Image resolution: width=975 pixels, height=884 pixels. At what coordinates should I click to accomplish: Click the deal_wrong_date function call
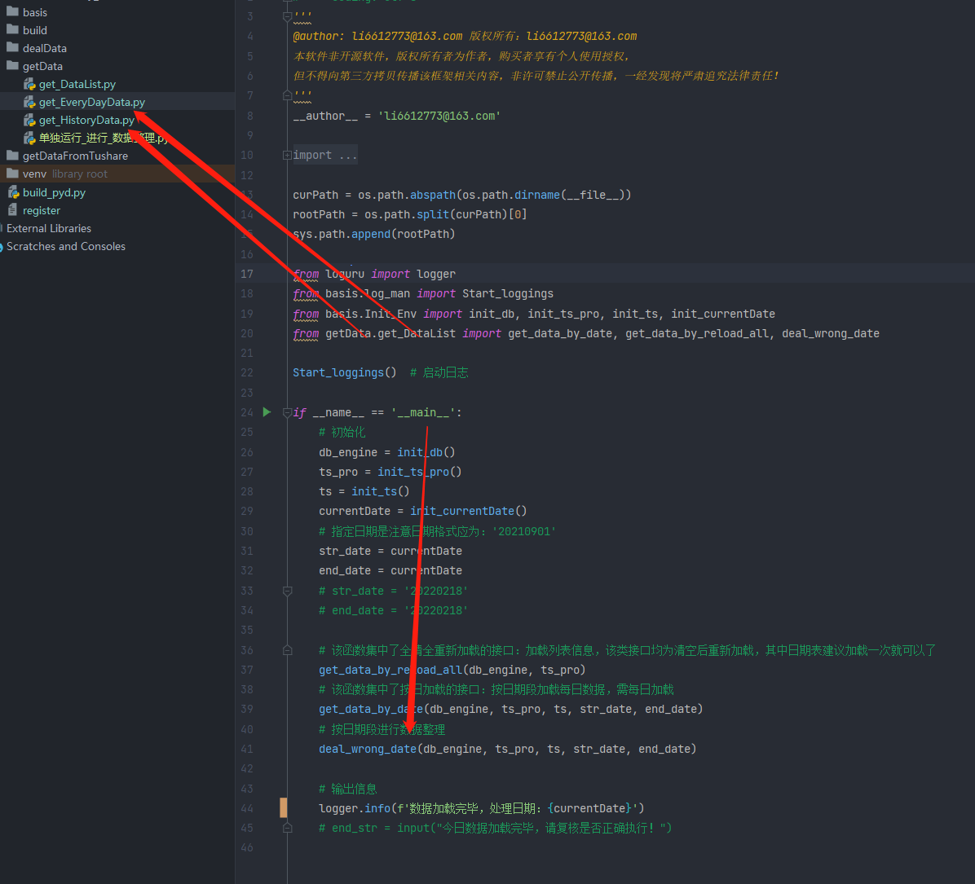pyautogui.click(x=367, y=749)
